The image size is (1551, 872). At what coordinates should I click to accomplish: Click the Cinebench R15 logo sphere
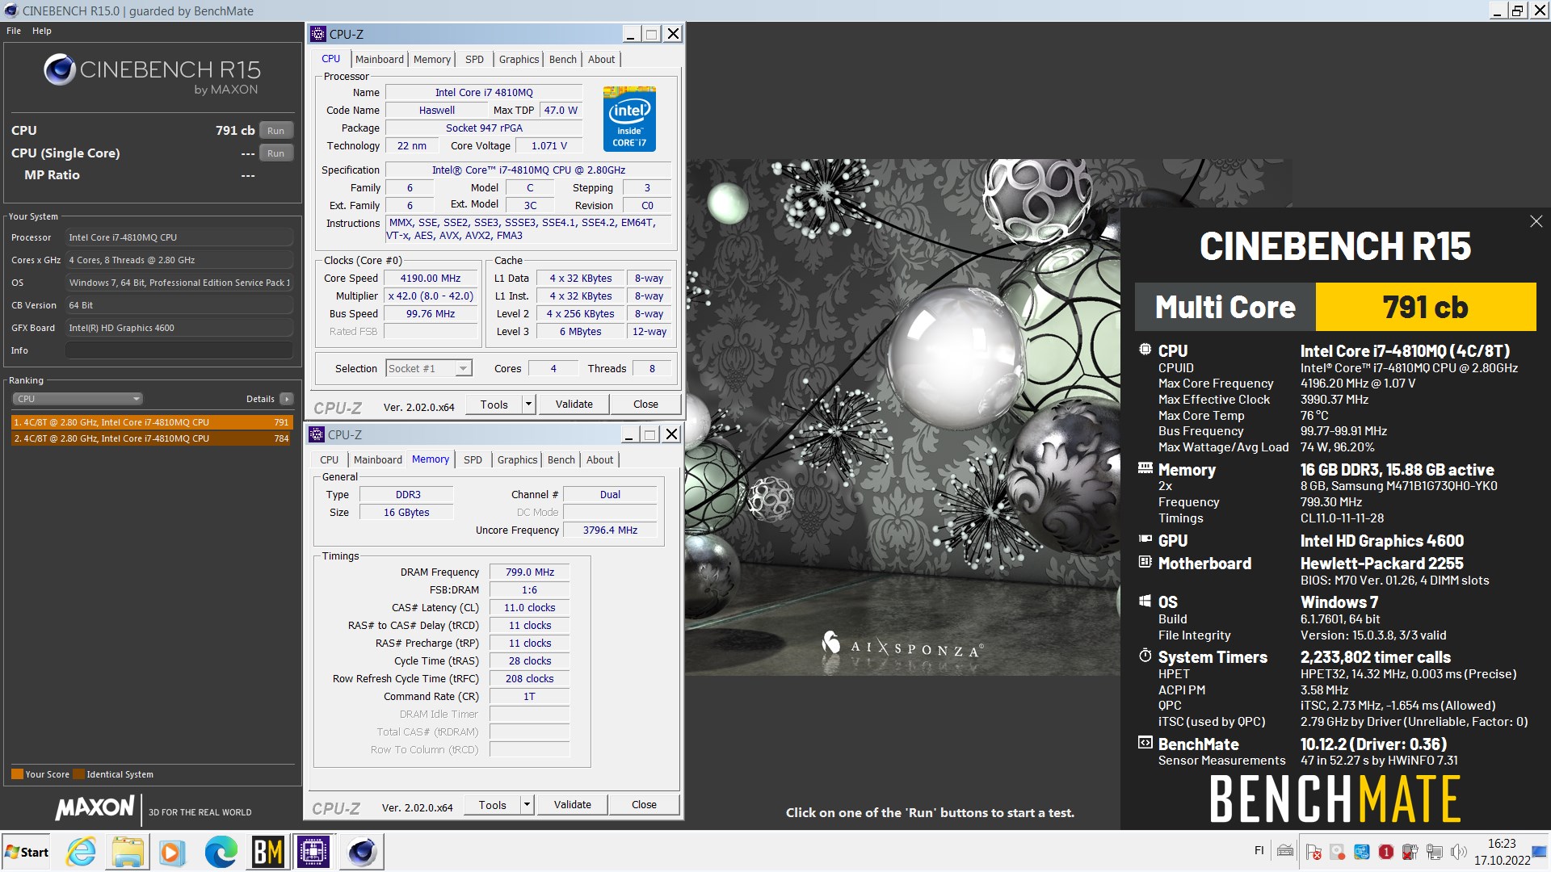click(x=60, y=70)
